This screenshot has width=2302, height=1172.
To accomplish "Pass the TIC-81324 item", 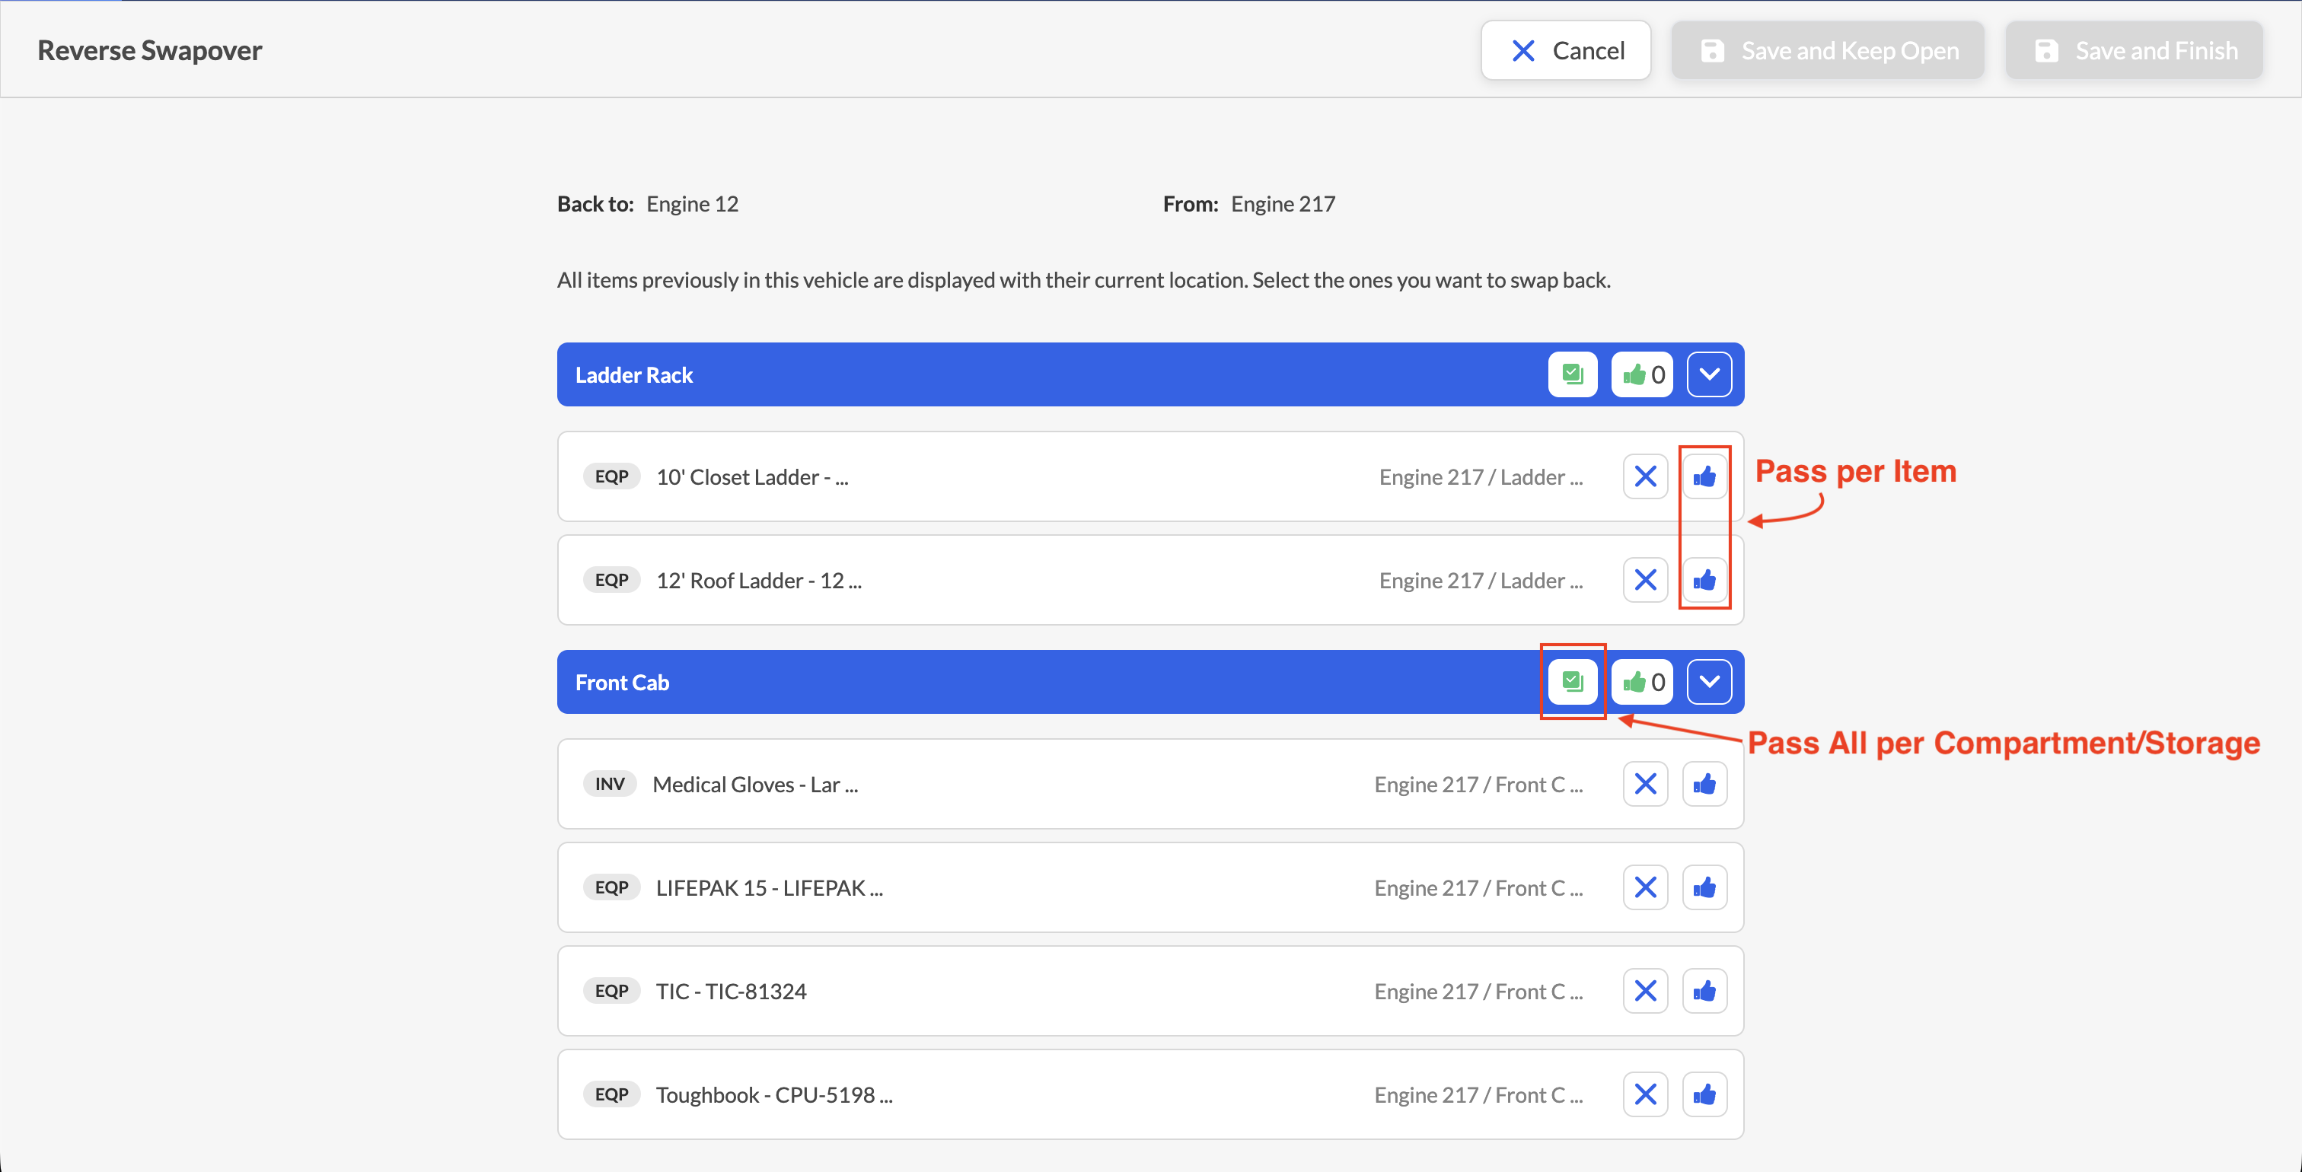I will click(x=1704, y=991).
